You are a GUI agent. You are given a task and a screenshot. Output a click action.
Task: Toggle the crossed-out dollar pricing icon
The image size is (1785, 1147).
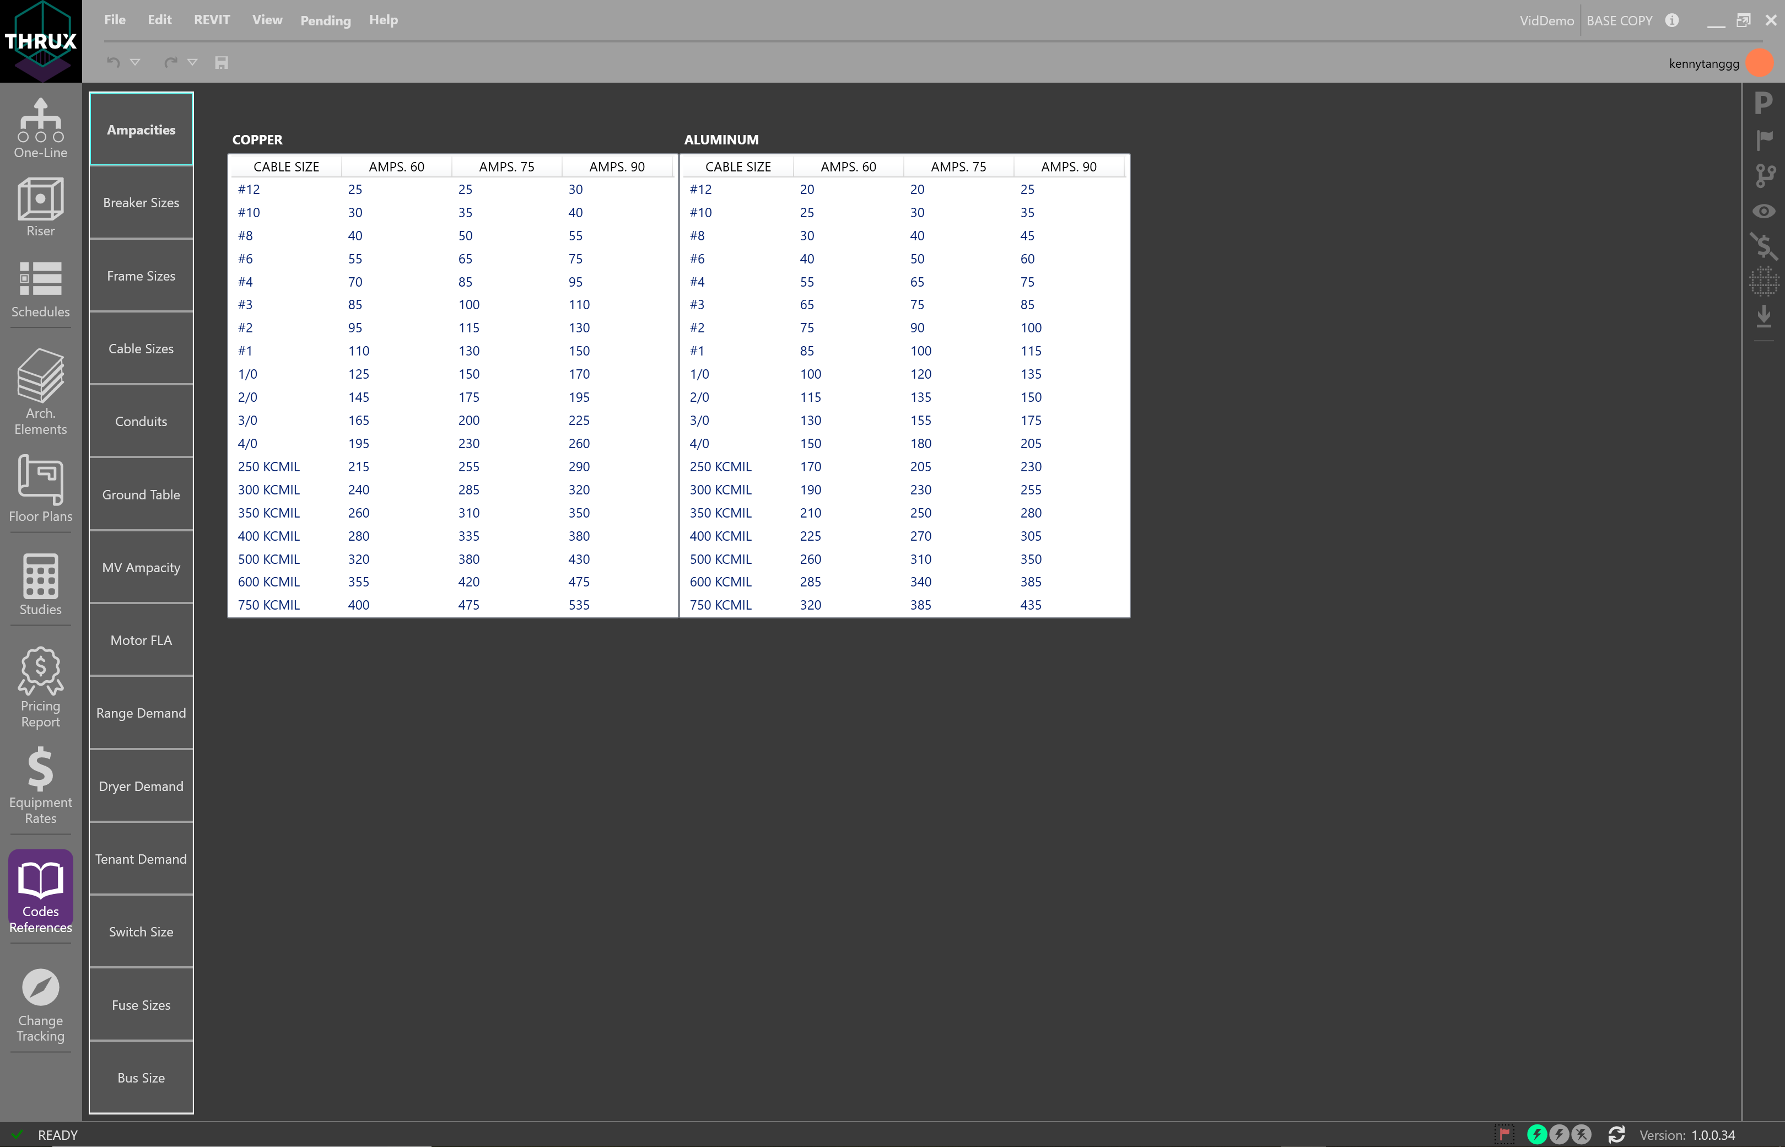(x=1764, y=246)
